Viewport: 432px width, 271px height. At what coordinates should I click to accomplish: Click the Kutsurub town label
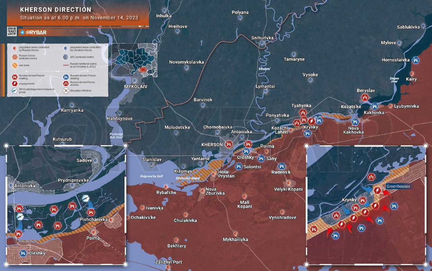[62, 139]
